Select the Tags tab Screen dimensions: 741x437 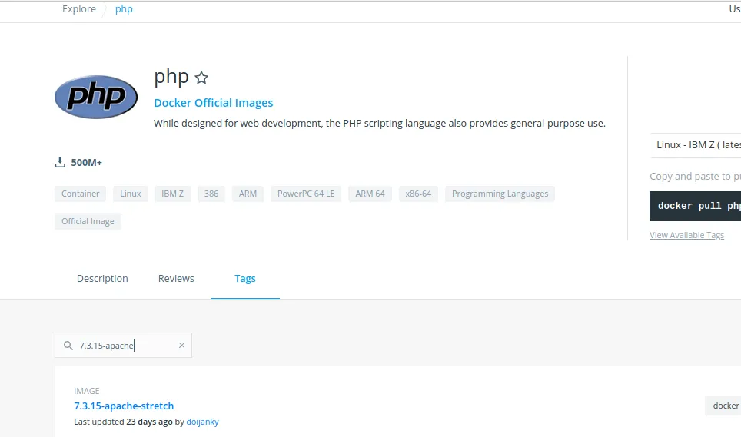(x=245, y=278)
